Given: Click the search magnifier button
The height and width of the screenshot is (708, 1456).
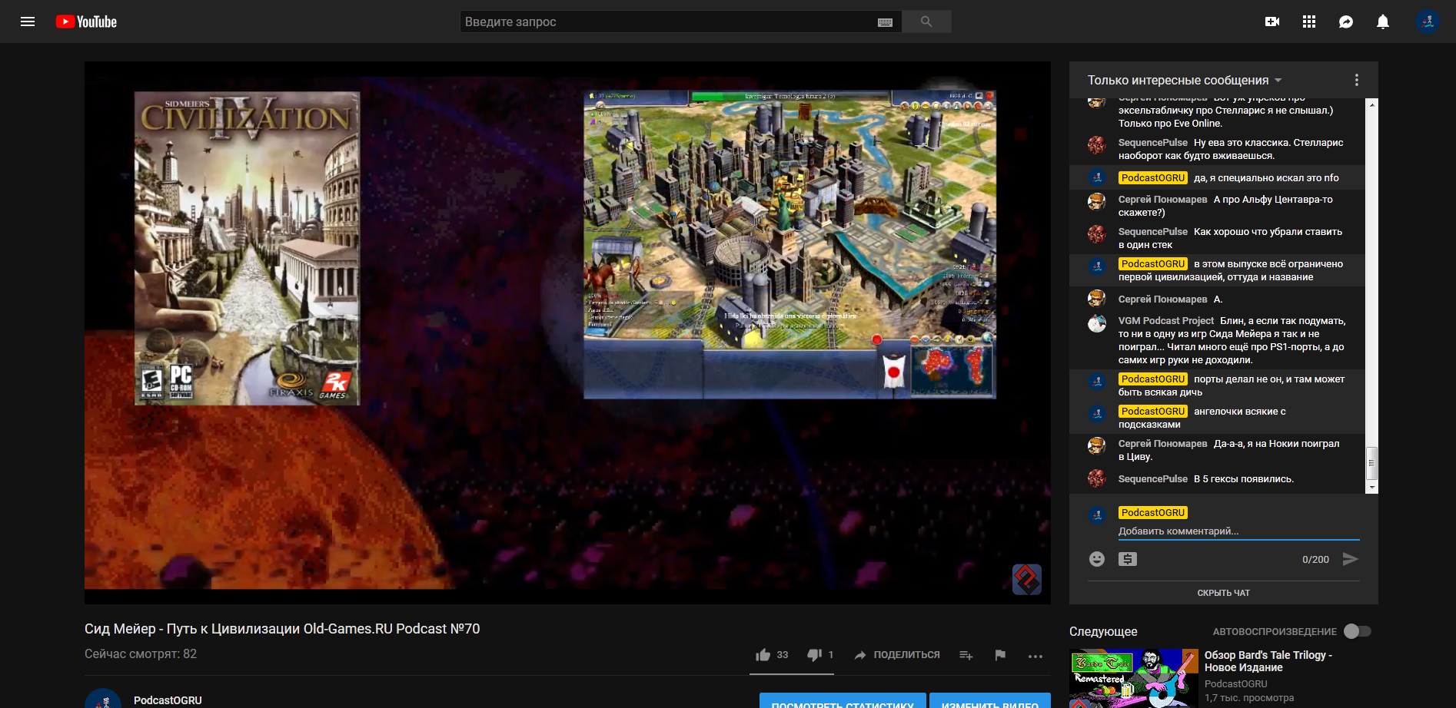Looking at the screenshot, I should tap(926, 22).
